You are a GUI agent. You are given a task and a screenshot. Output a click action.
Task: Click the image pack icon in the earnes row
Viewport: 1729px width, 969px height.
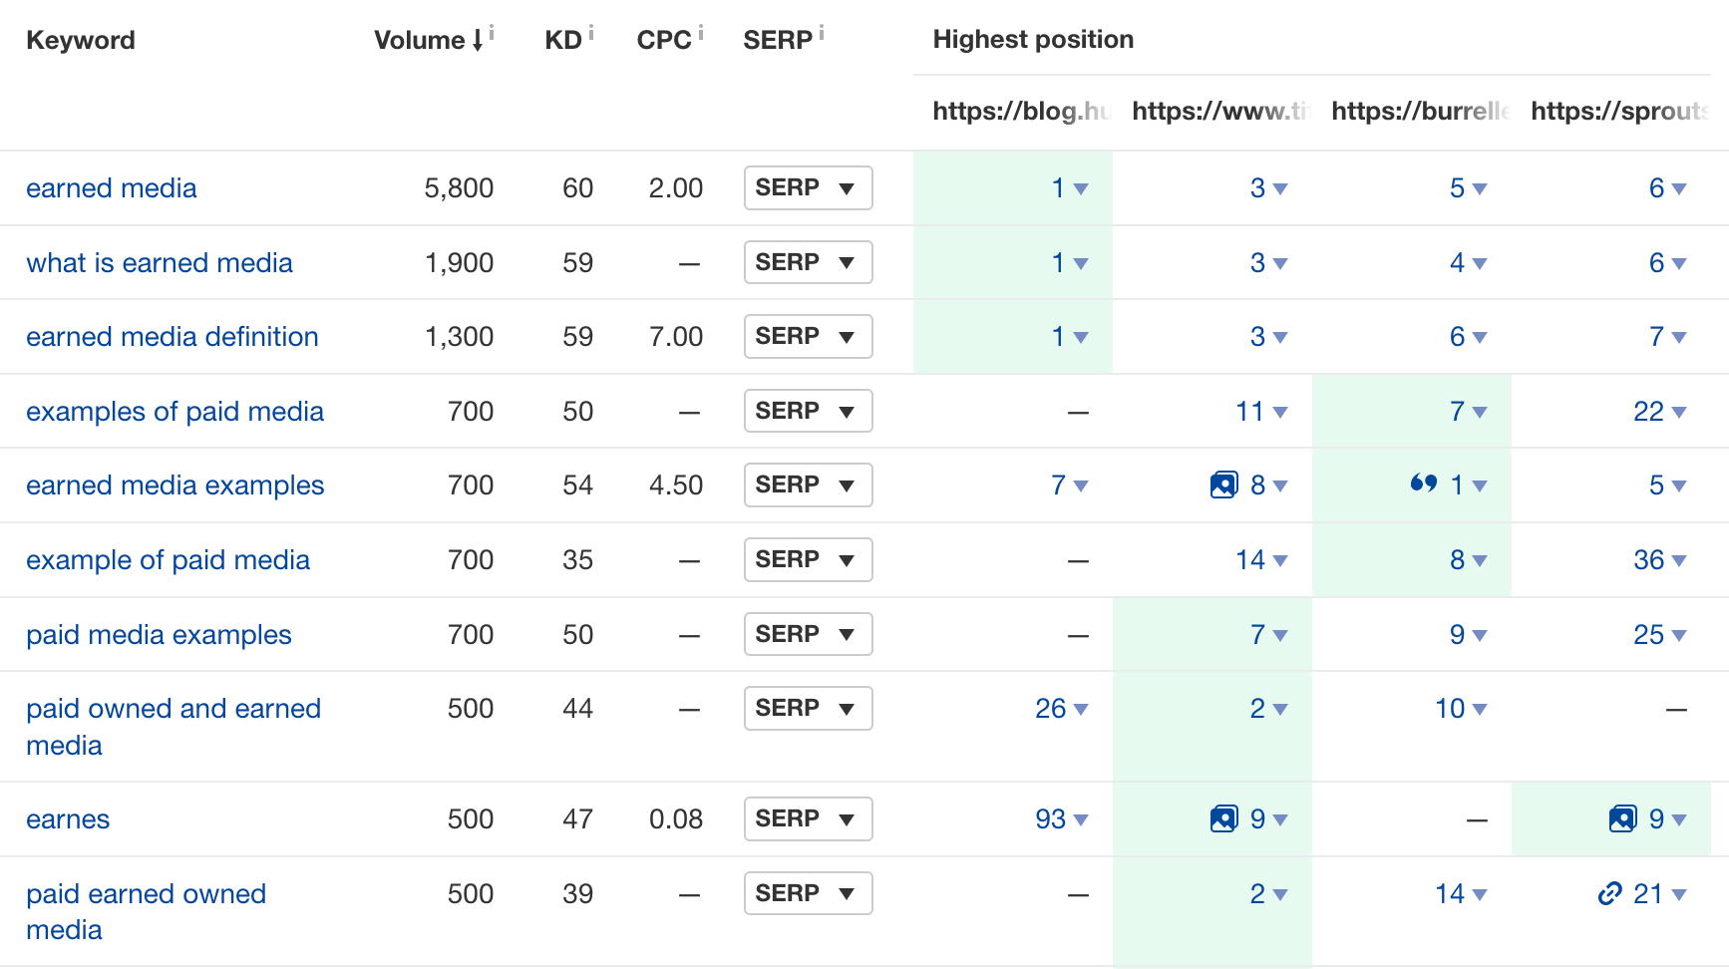coord(1222,818)
